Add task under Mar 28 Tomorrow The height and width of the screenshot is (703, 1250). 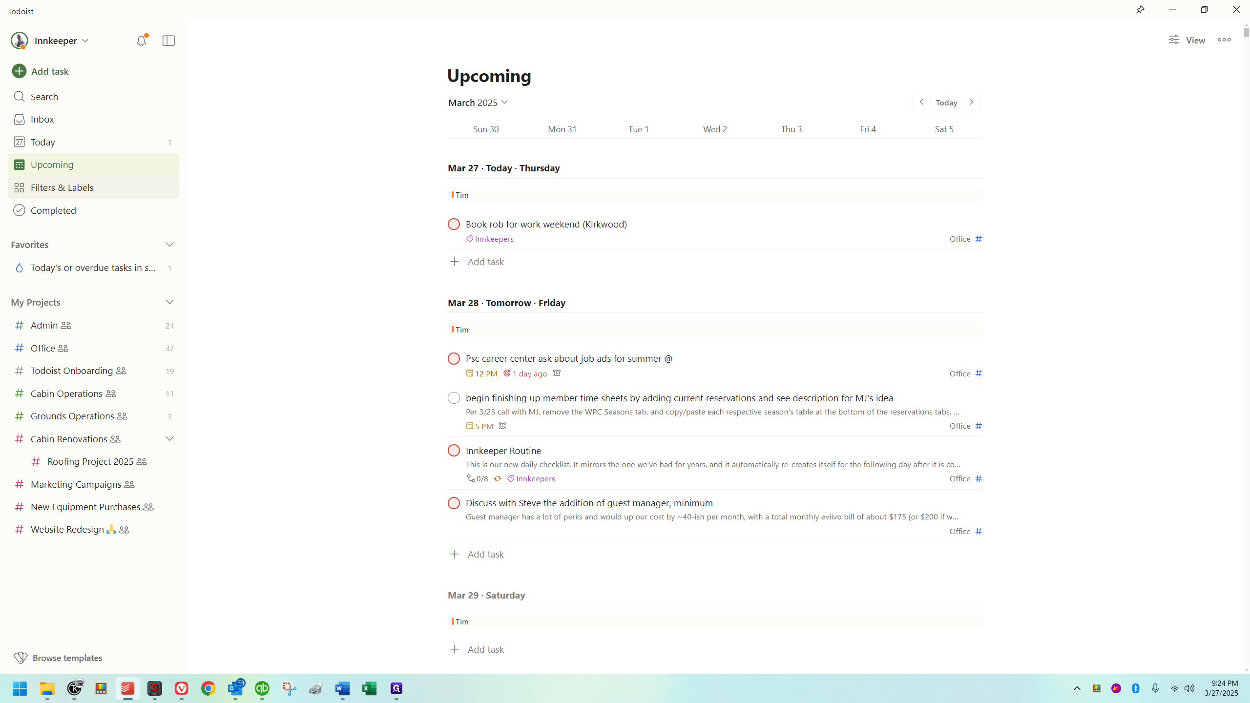(477, 554)
